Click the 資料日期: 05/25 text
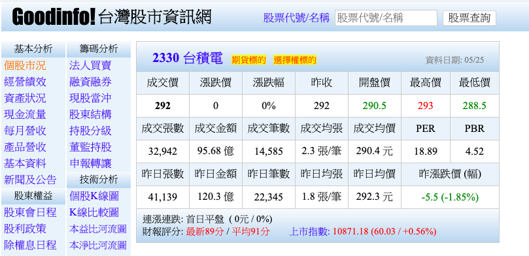The width and height of the screenshot is (529, 256). point(454,60)
